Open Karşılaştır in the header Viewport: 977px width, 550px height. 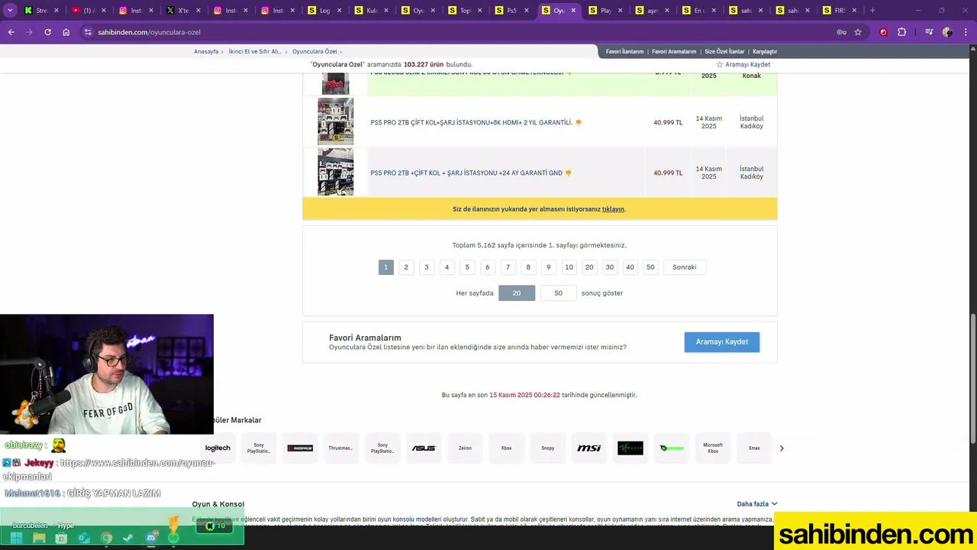(x=765, y=52)
